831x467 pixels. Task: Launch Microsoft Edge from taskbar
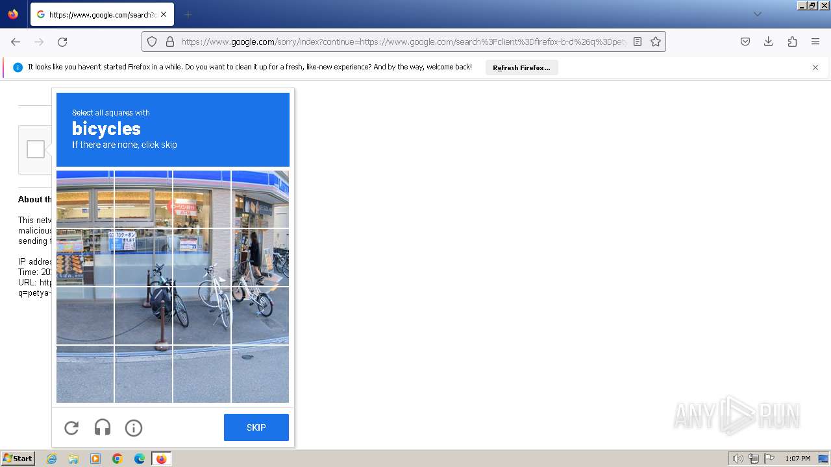point(140,459)
